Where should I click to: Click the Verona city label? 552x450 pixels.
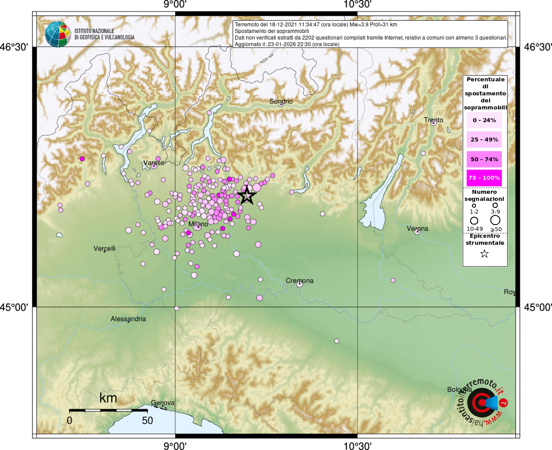417,229
